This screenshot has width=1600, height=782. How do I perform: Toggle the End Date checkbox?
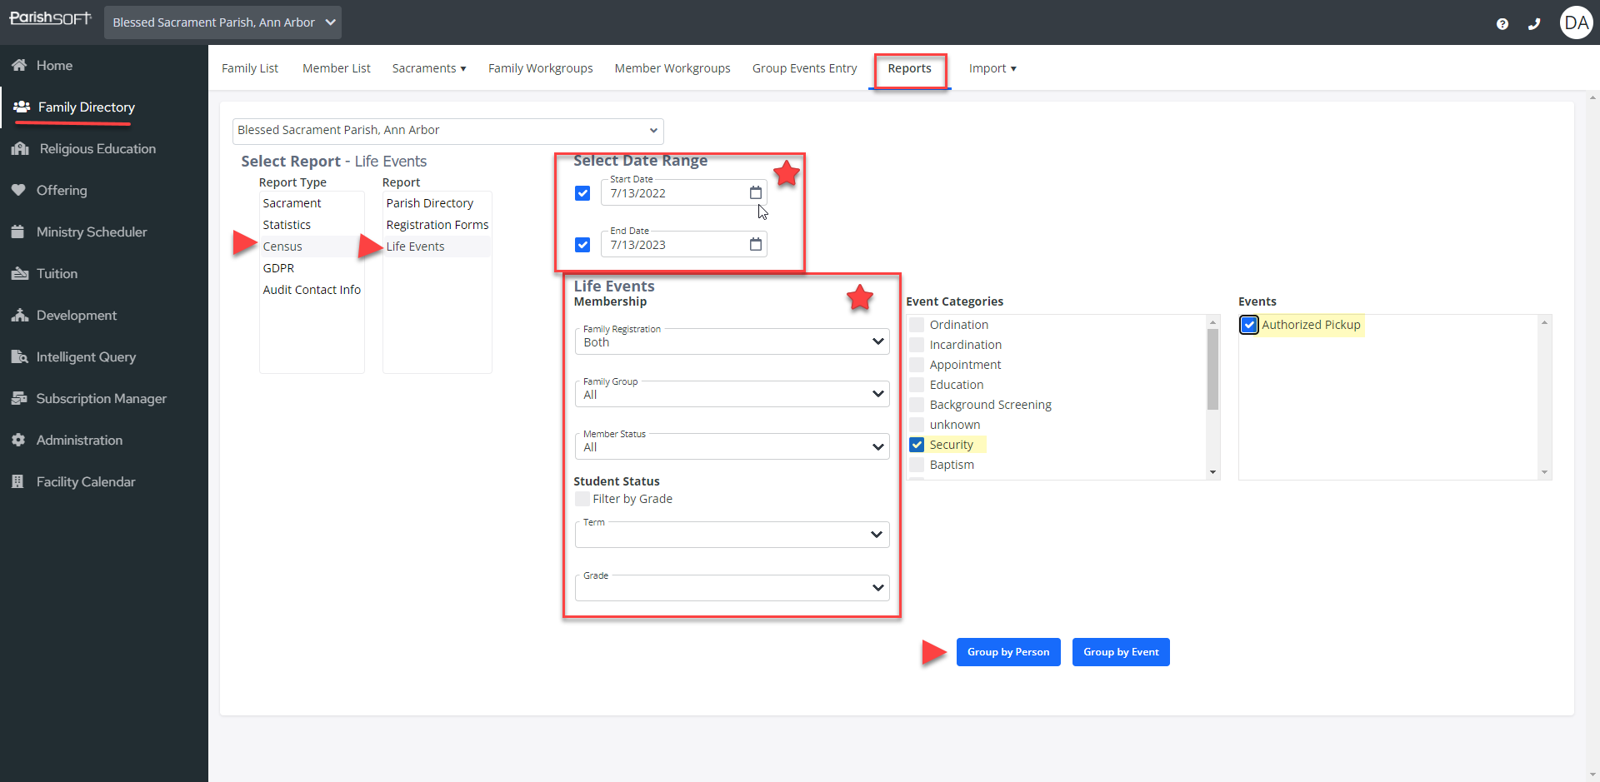click(x=582, y=245)
